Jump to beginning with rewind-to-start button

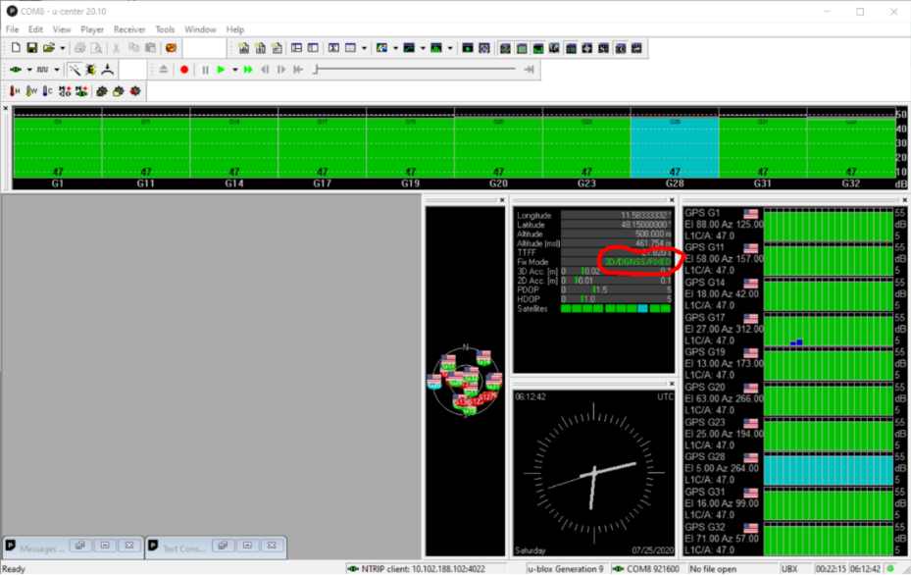[x=298, y=70]
